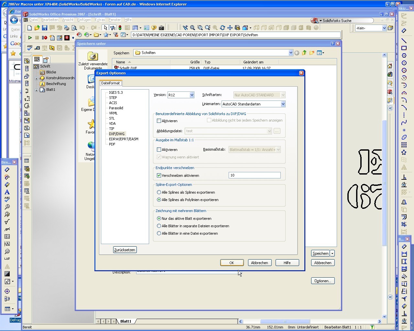Viewport: 414px width, 331px height.
Task: Click the Rotate view icon
Action: click(x=223, y=28)
